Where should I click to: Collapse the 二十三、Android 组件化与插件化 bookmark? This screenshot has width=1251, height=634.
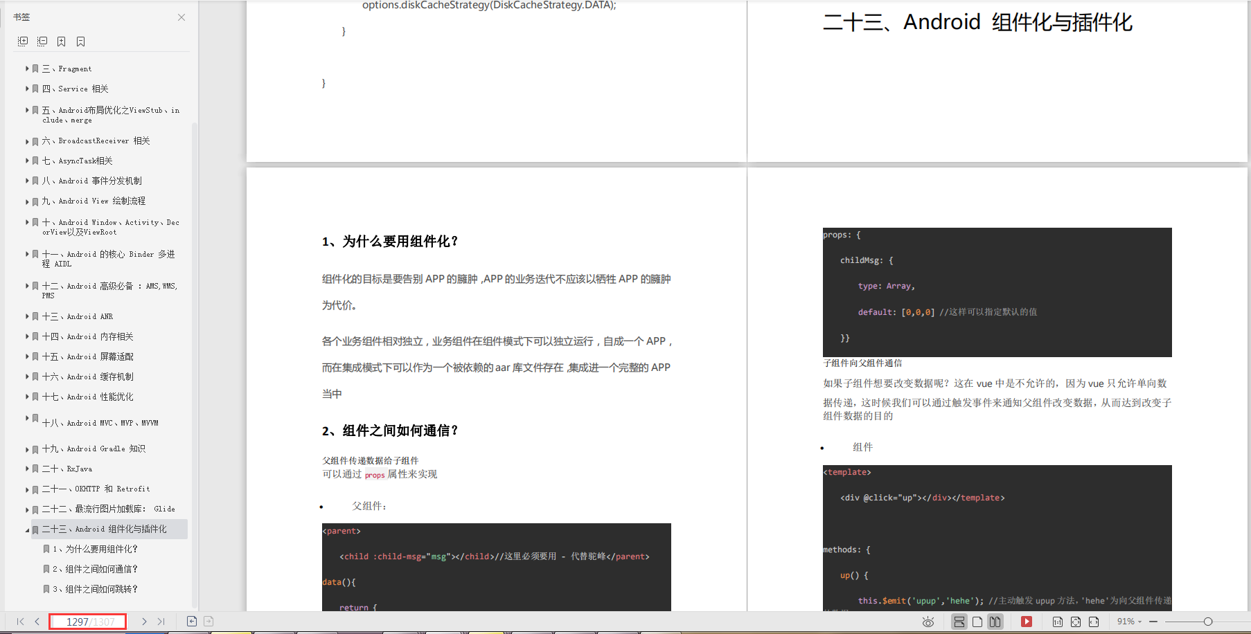27,529
